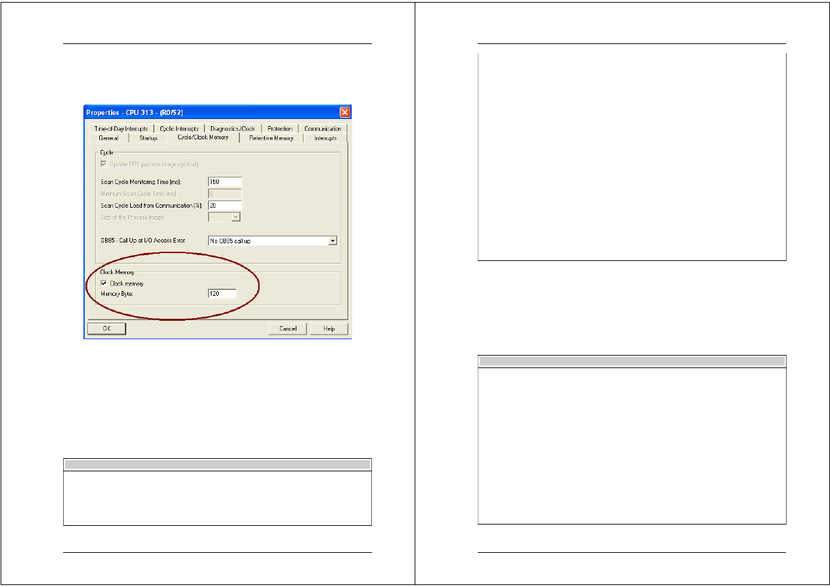The height and width of the screenshot is (587, 830).
Task: Select the Interrupts tab
Action: tap(325, 138)
